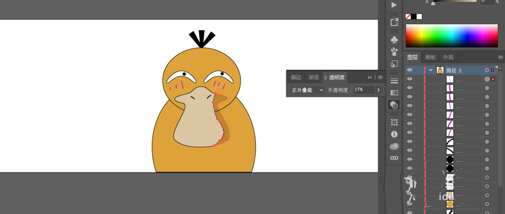This screenshot has width=505, height=214.
Task: Select the white-curve sublayer thumbnail
Action: click(x=450, y=79)
